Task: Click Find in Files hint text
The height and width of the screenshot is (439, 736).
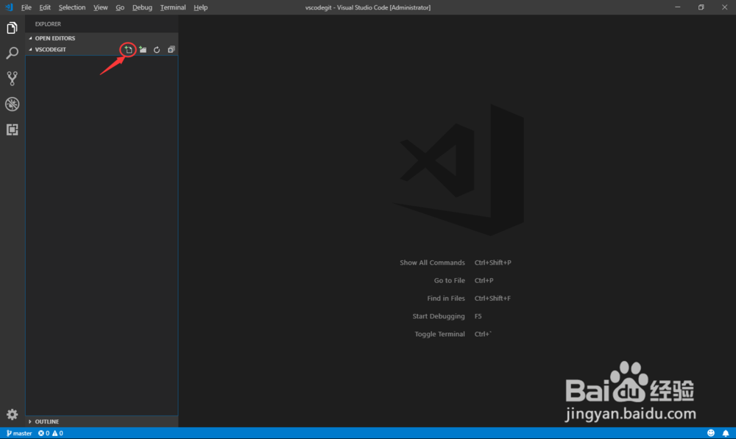Action: click(x=446, y=299)
